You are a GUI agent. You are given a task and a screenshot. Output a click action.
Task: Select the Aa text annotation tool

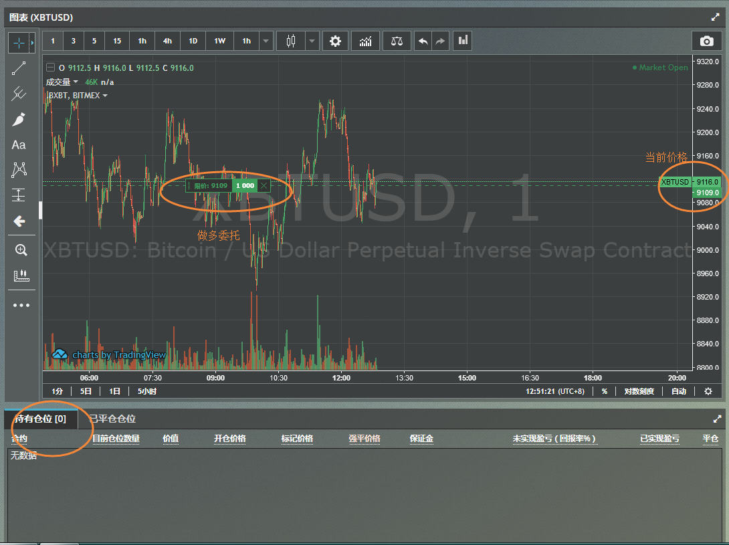tap(19, 145)
